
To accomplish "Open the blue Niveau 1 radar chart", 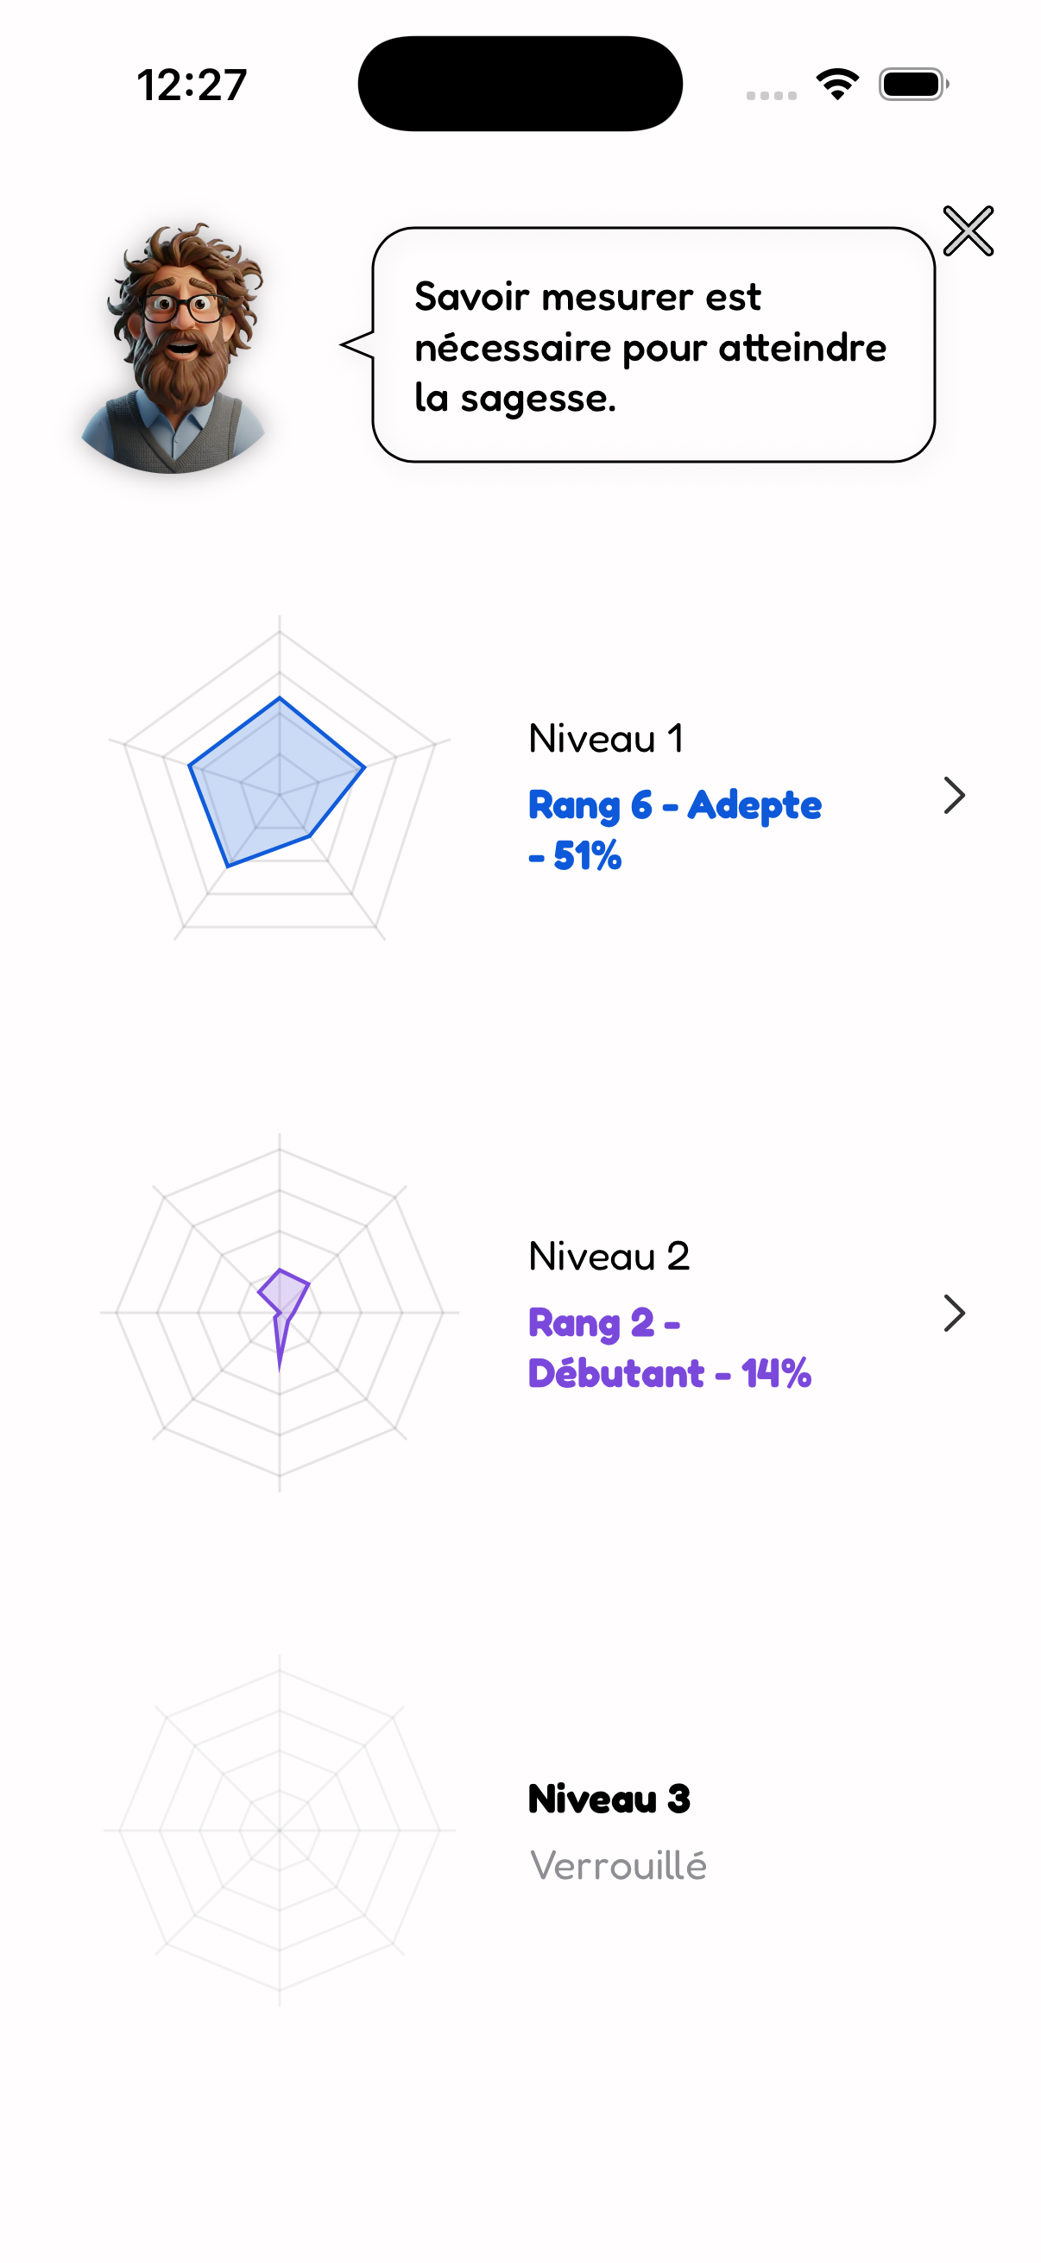I will 280,779.
